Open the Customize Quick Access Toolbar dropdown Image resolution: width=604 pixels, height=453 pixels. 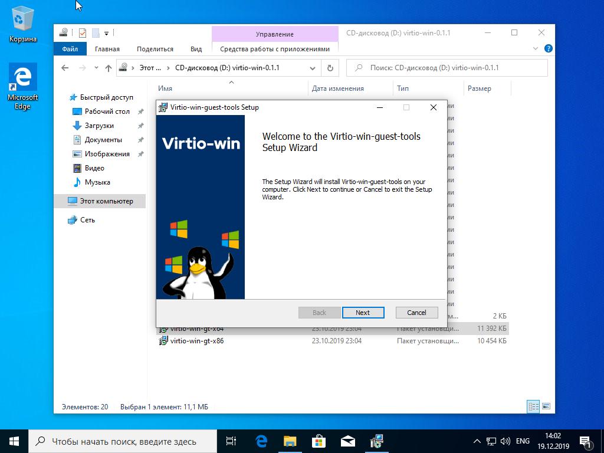pyautogui.click(x=107, y=33)
